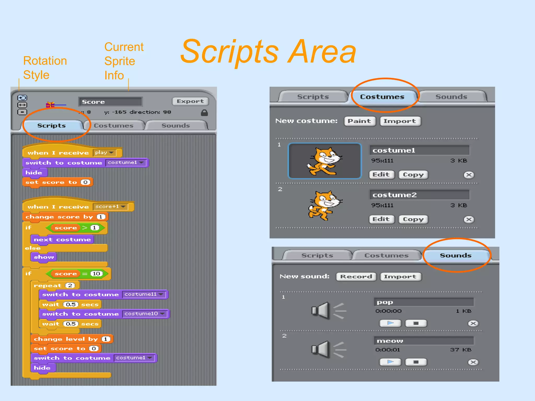The width and height of the screenshot is (535, 401).
Task: Switch to Scripts tab in costumes panel
Action: (x=313, y=97)
